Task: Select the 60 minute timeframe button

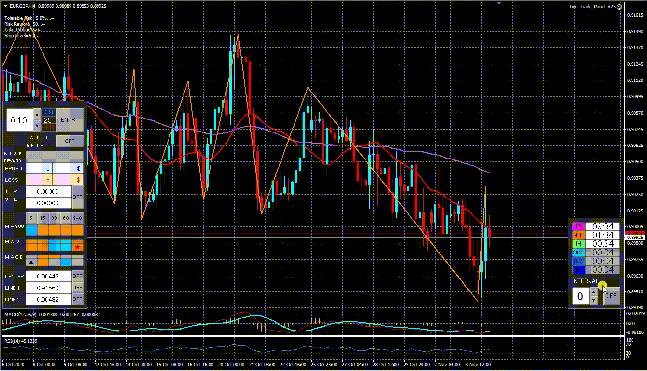Action: (66, 218)
